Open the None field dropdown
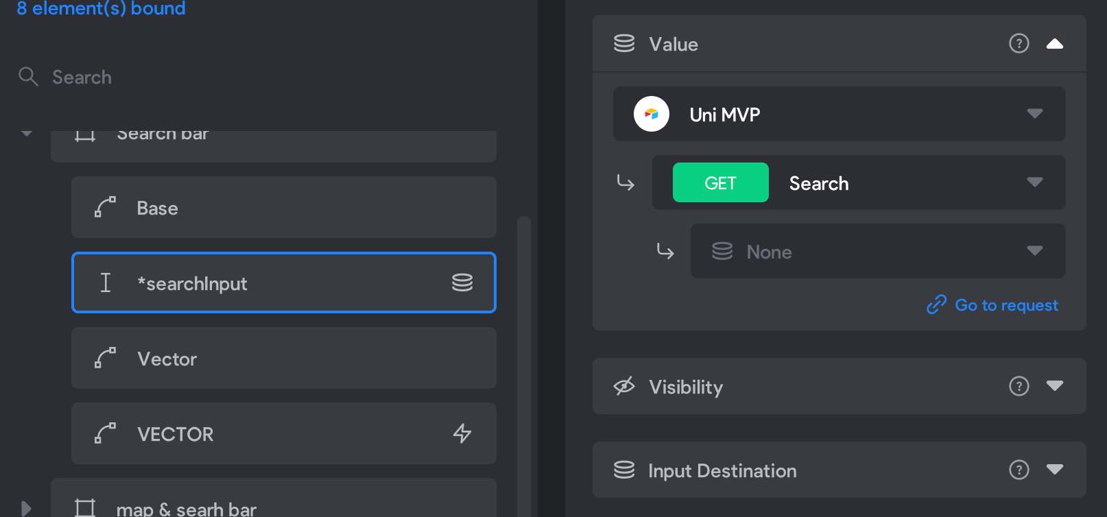The image size is (1107, 517). 878,251
